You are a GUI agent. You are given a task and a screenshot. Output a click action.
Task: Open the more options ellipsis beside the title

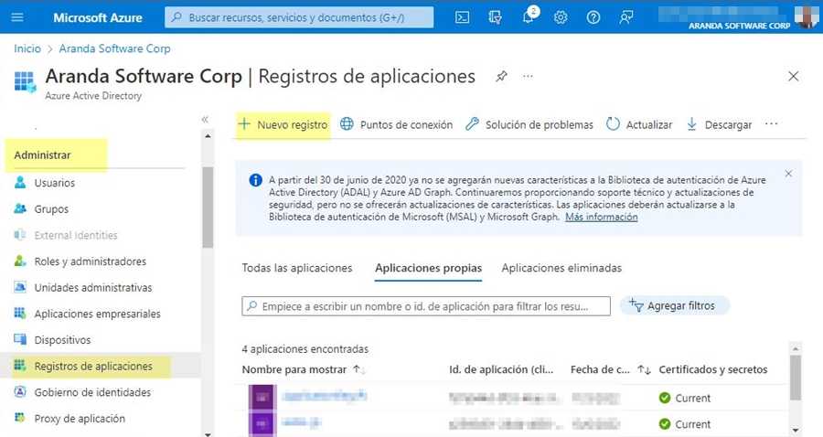tap(528, 77)
